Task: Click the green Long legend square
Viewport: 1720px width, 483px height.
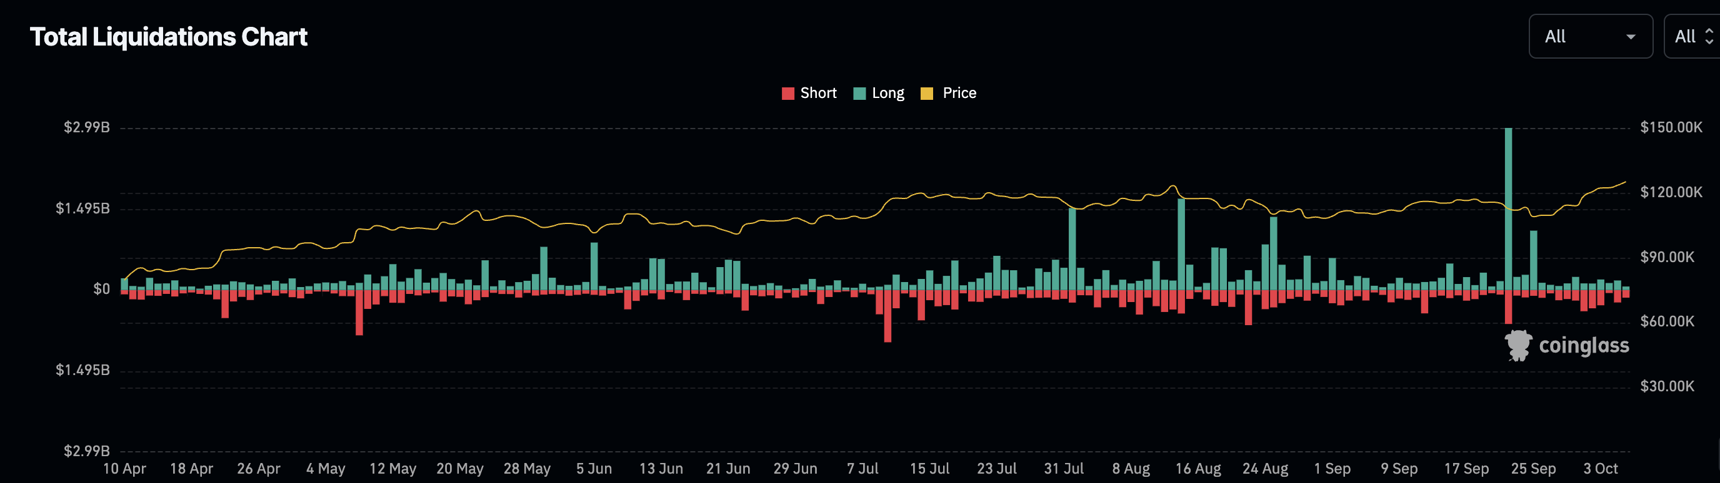Action: (859, 94)
